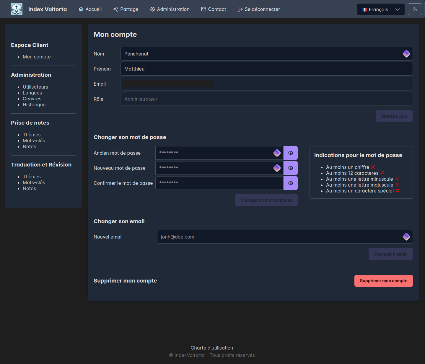
Task: Show the Ancien mot de passe text
Action: [290, 153]
